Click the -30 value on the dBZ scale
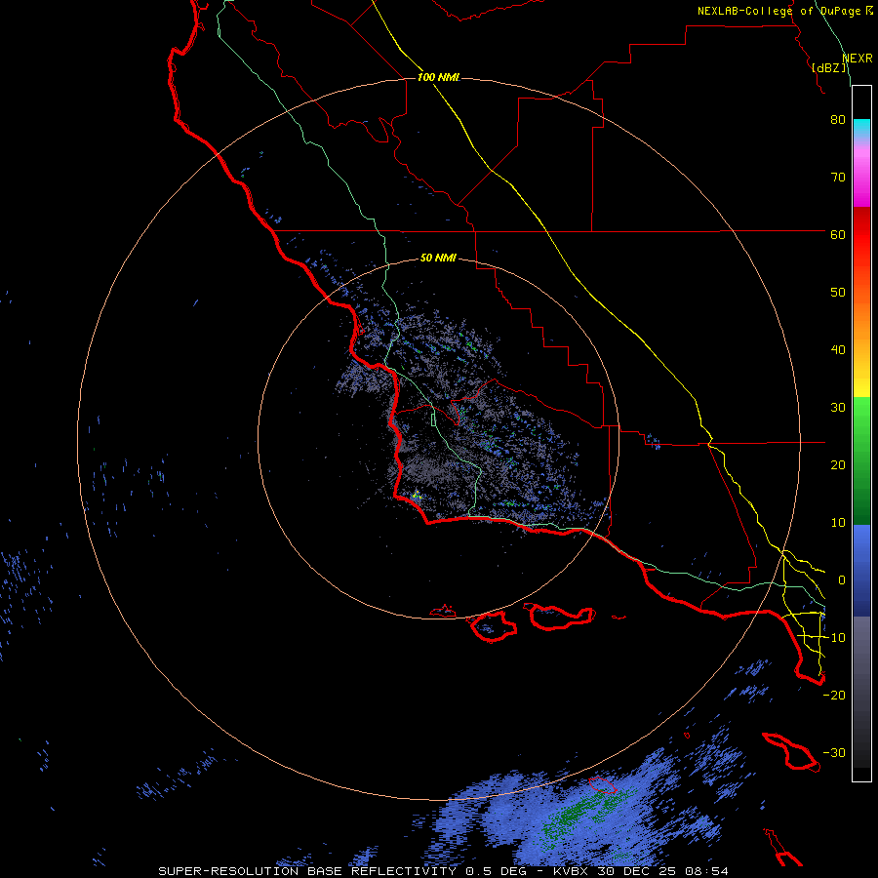This screenshot has width=878, height=878. coord(834,753)
